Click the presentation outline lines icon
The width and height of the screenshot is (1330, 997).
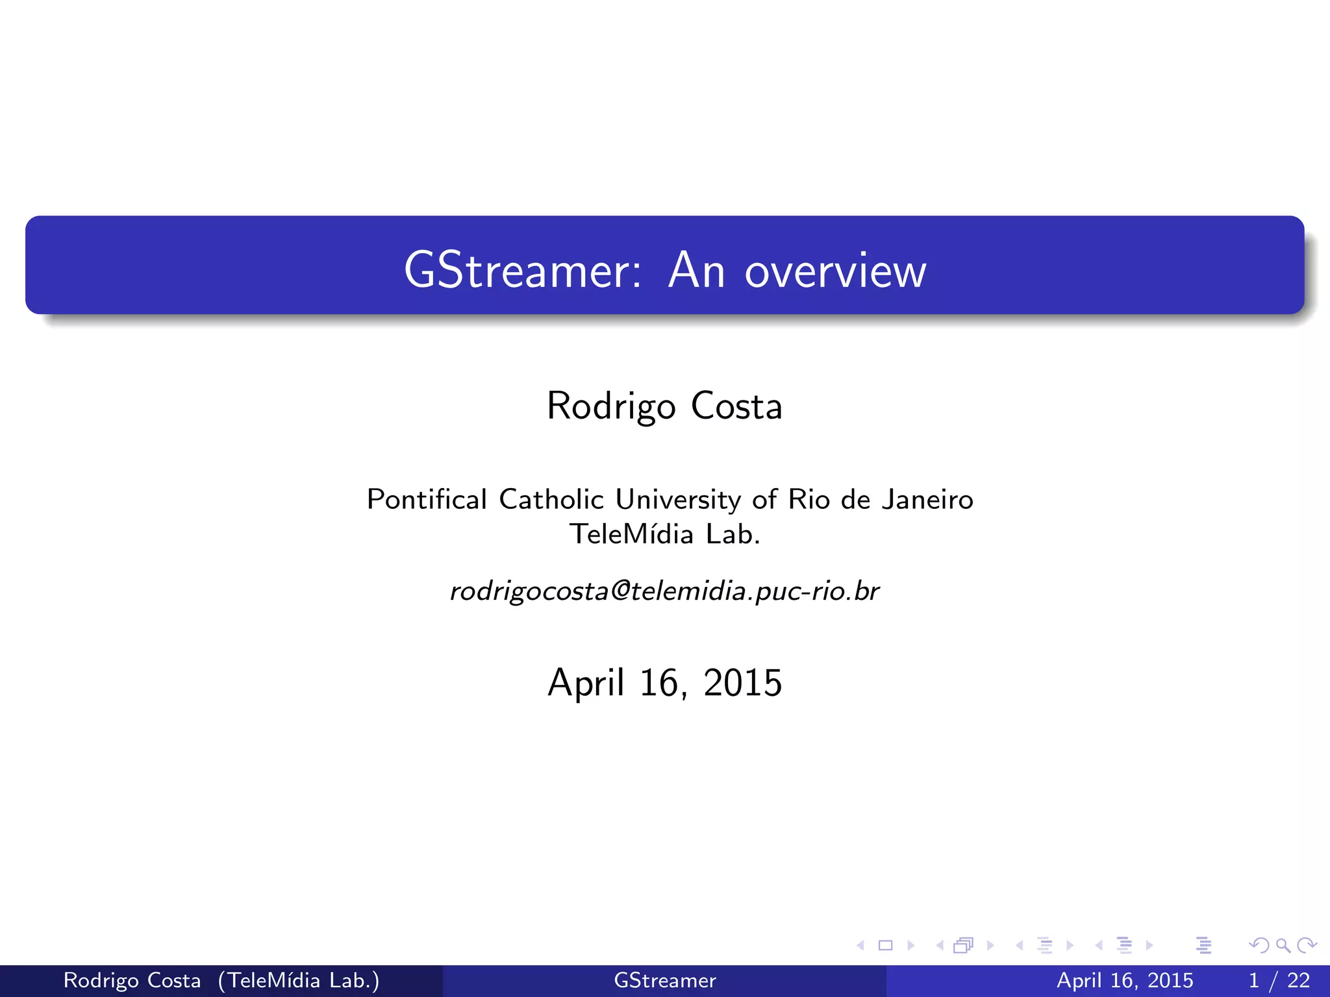(x=1203, y=946)
